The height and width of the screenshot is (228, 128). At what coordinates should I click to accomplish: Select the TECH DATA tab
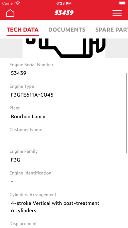23,30
